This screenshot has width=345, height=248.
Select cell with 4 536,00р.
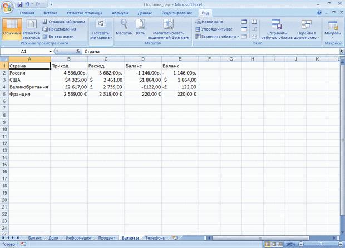coord(69,73)
